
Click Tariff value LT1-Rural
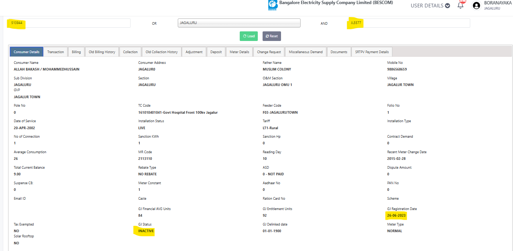tap(270, 128)
